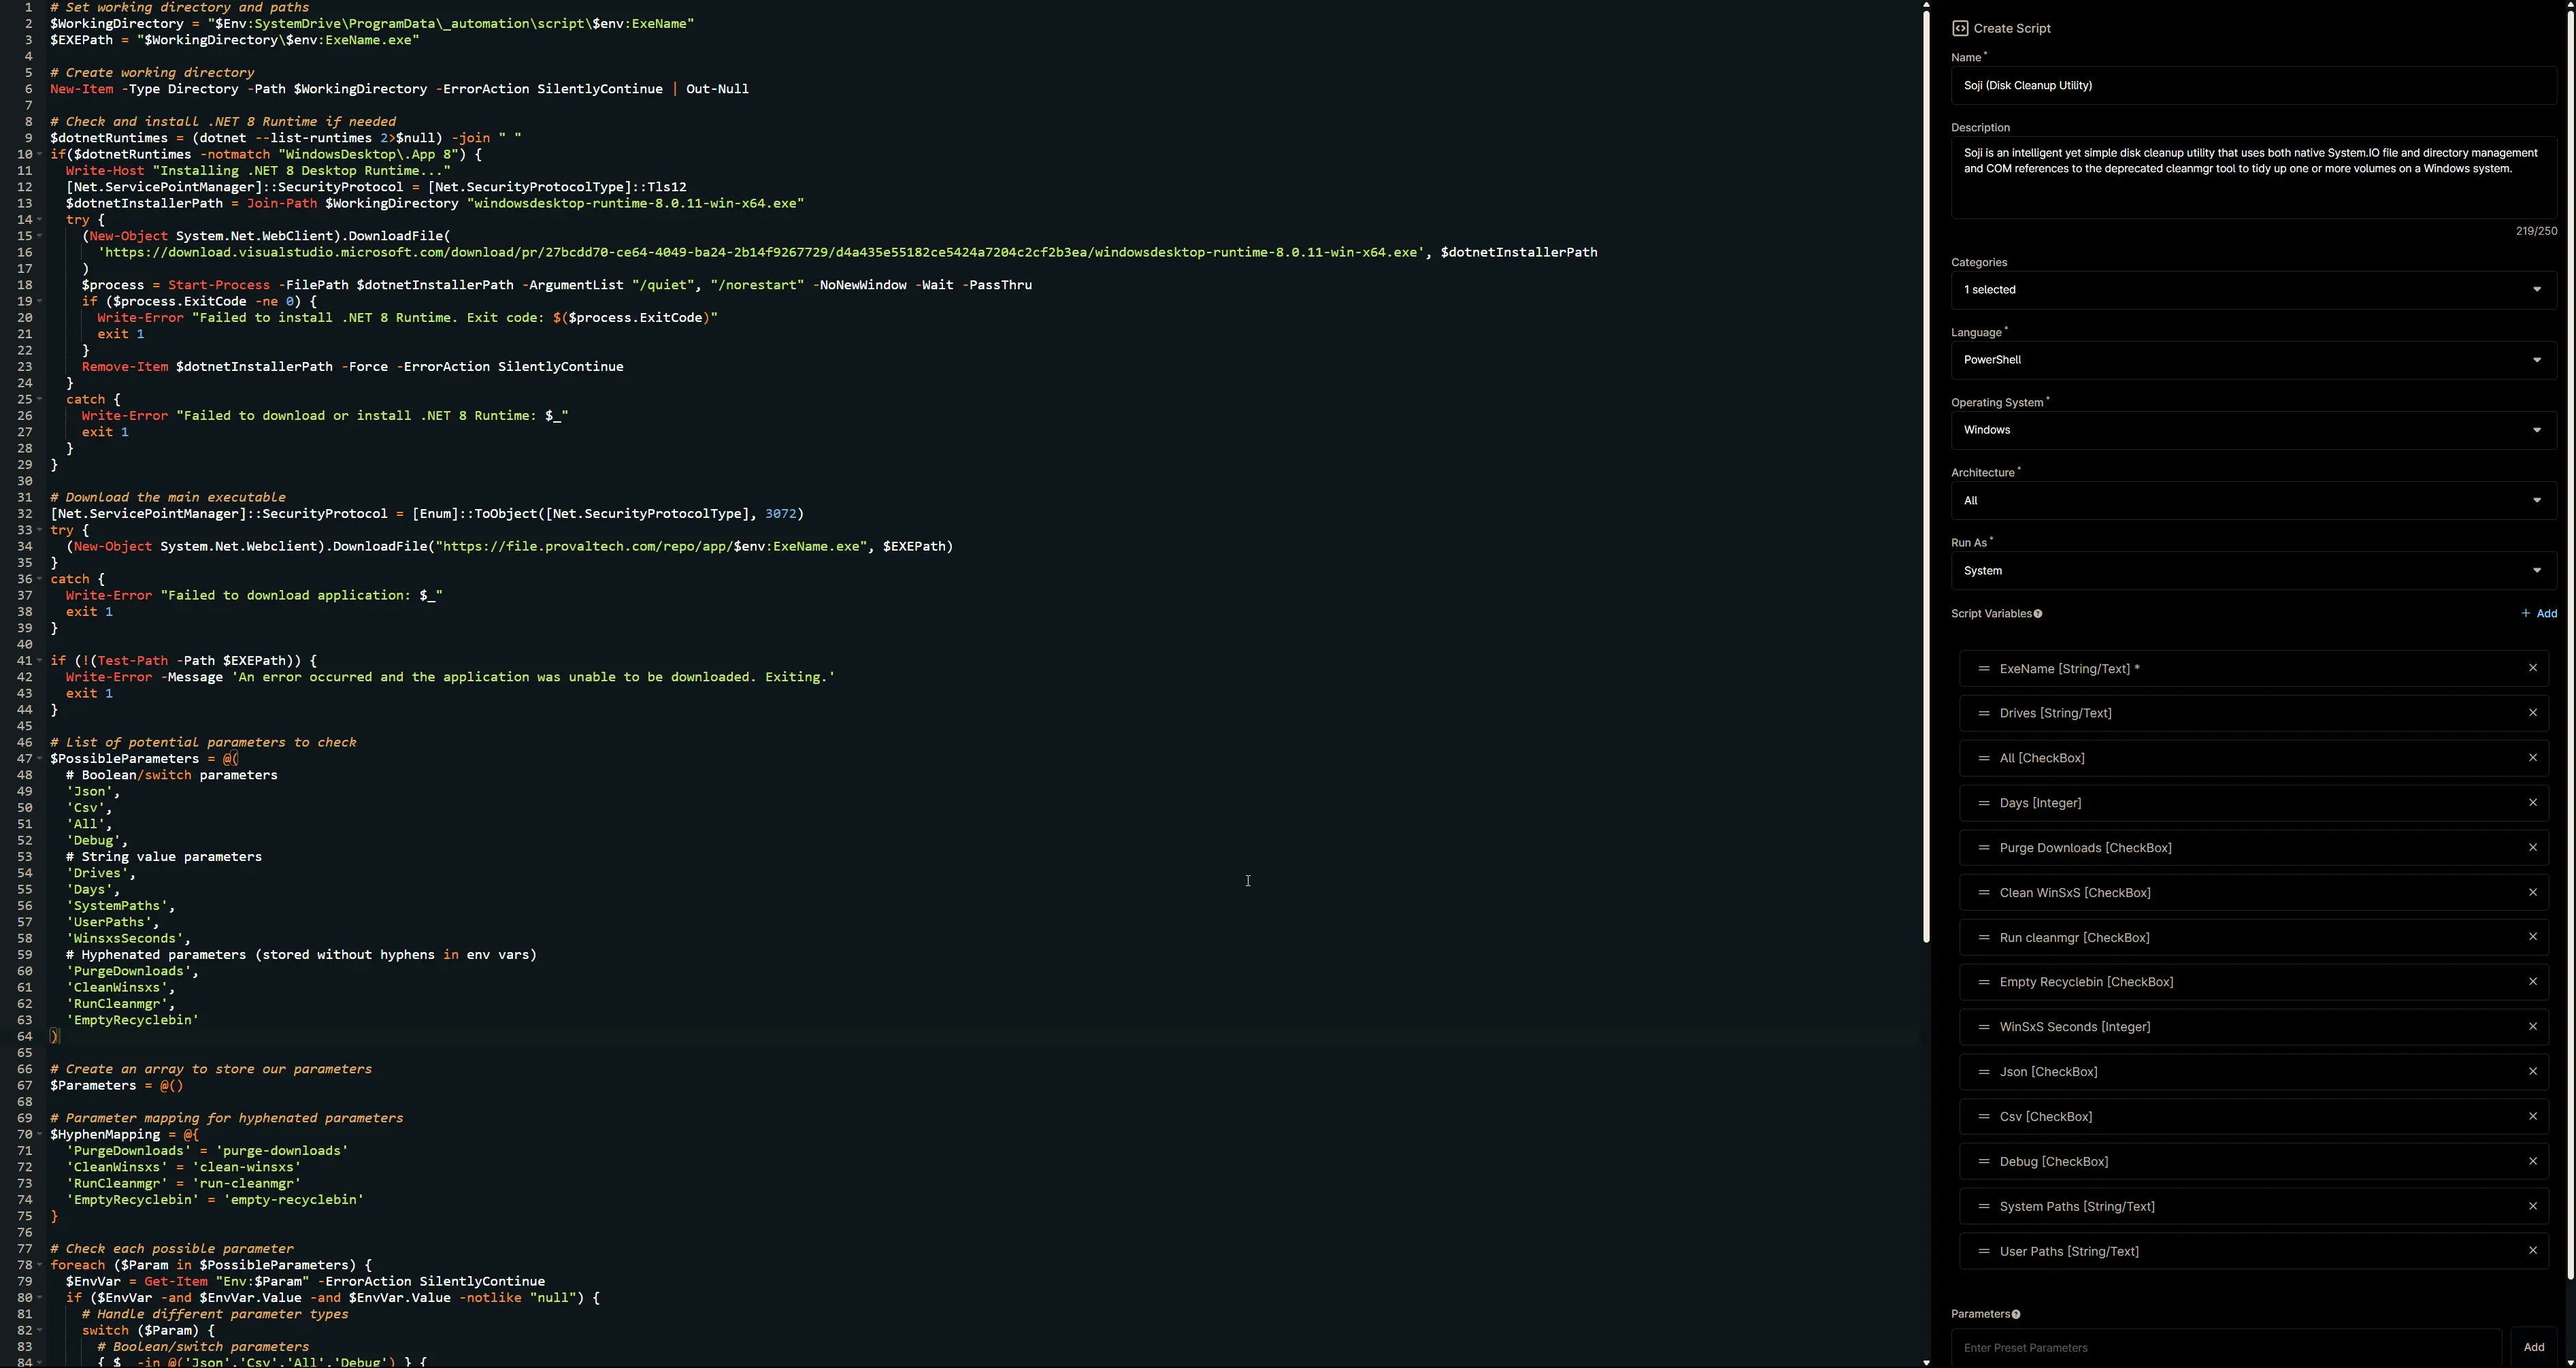Remove the Csv CheckBox variable
2576x1368 pixels.
tap(2532, 1116)
